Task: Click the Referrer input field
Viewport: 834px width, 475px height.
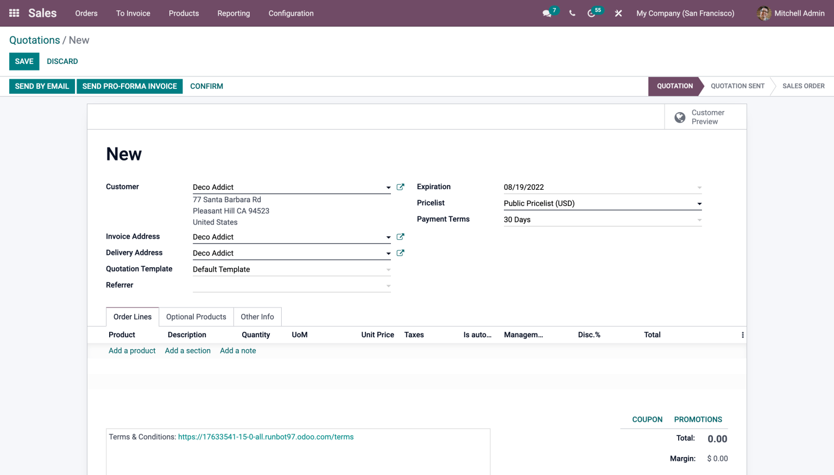Action: [288, 285]
